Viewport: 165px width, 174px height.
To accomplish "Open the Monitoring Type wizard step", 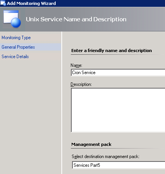I will pyautogui.click(x=16, y=38).
